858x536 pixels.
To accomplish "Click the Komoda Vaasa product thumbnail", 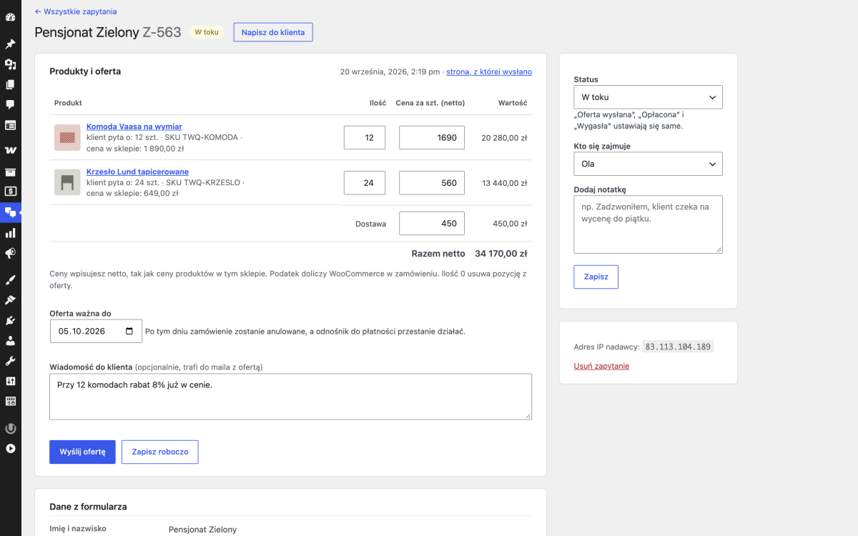I will click(67, 137).
